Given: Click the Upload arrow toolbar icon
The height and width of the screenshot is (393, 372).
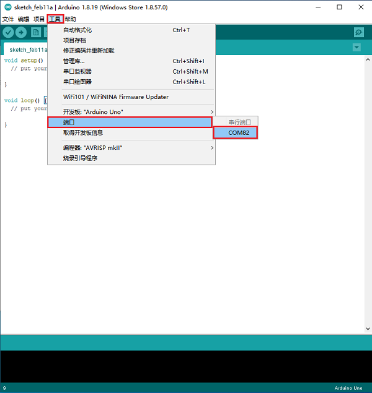Looking at the screenshot, I should tap(21, 32).
